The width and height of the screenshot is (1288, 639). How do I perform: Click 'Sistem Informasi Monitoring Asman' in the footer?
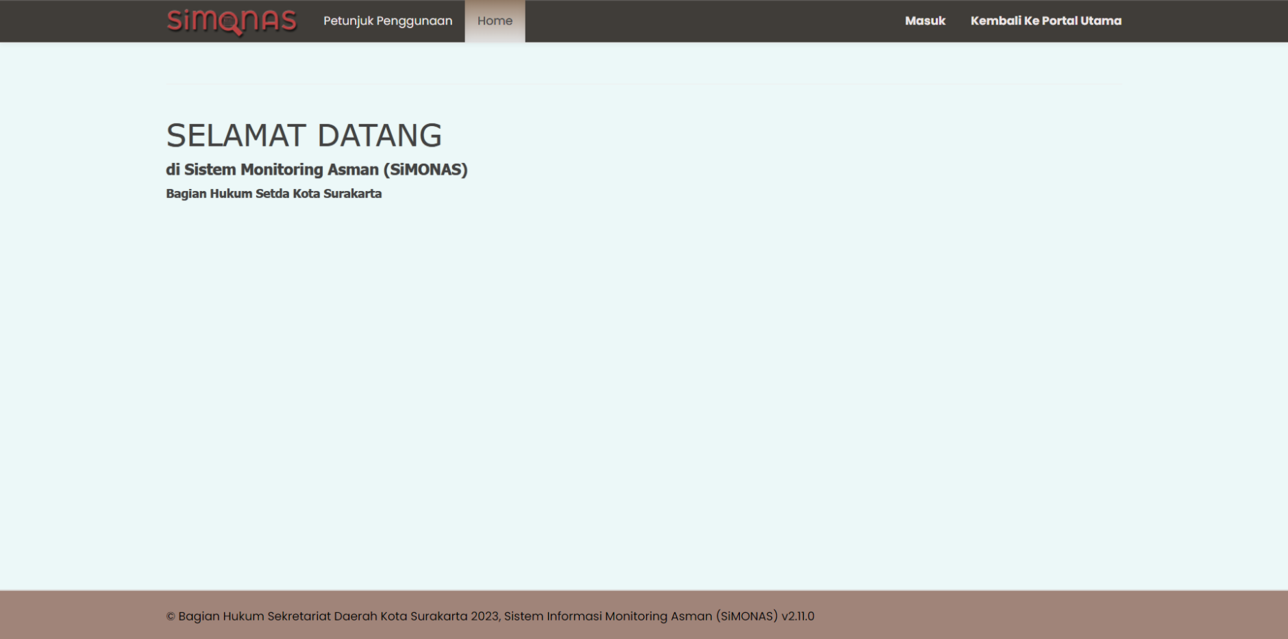click(x=608, y=616)
